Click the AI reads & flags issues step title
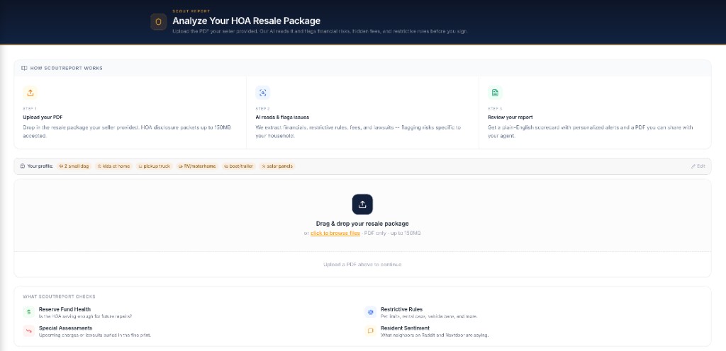Viewport: 726px width, 351px height. click(282, 117)
